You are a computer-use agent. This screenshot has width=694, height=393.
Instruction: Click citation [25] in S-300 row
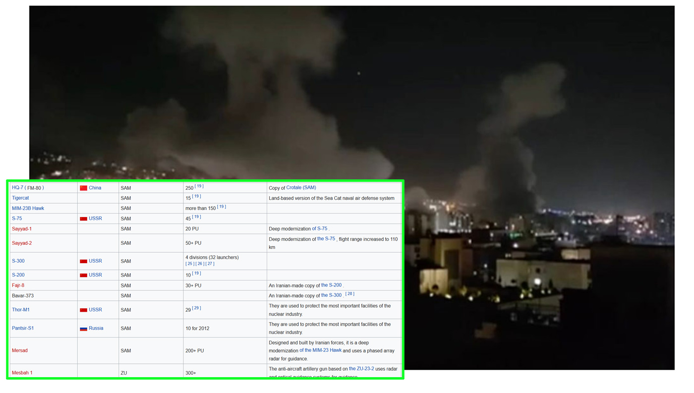click(x=189, y=264)
